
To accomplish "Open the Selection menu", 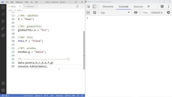I will point(19,2).
